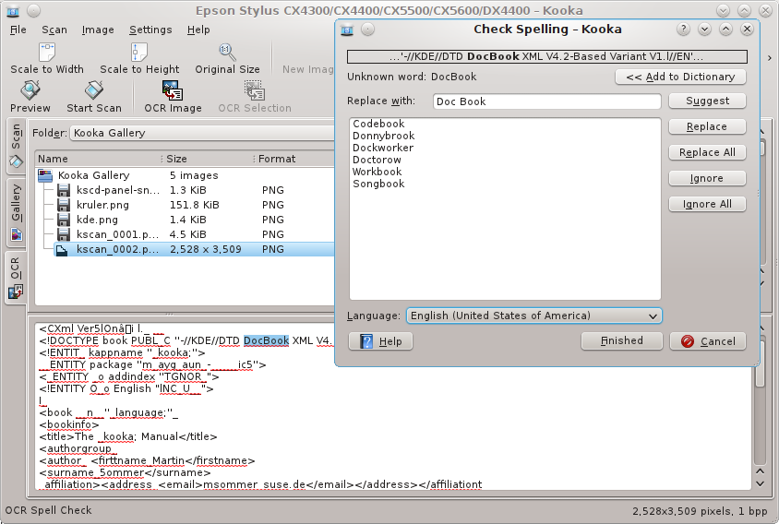Cancel the Check Spelling dialog
This screenshot has width=779, height=524.
[708, 341]
